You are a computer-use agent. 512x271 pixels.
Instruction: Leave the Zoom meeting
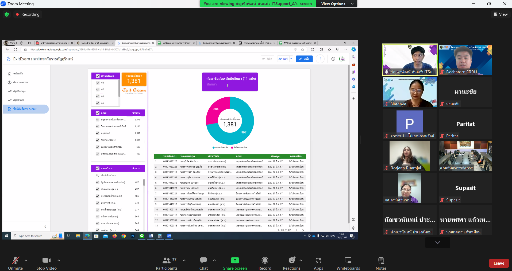click(x=499, y=263)
